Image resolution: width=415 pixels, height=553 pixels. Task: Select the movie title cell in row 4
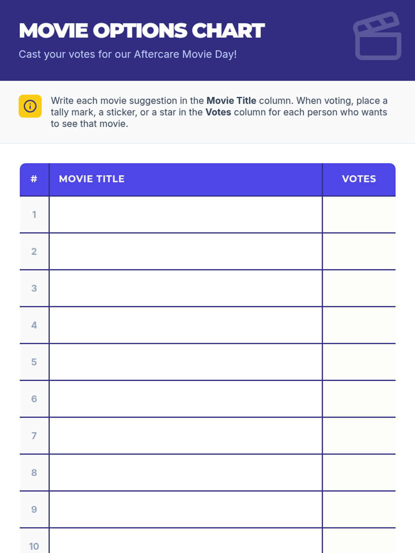pyautogui.click(x=186, y=325)
